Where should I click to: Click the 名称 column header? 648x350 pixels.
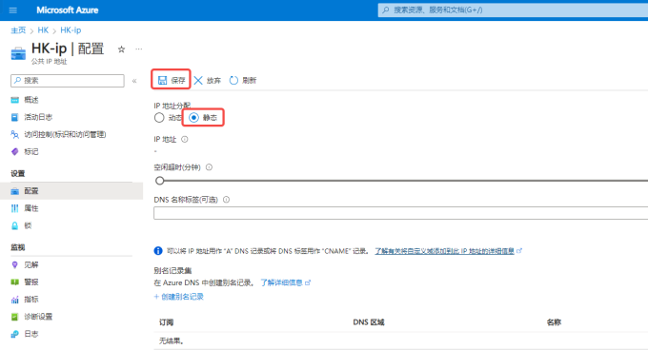554,322
